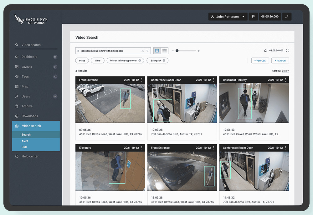This screenshot has width=313, height=215.
Task: Remove the Backpack filter chip
Action: tap(165, 61)
